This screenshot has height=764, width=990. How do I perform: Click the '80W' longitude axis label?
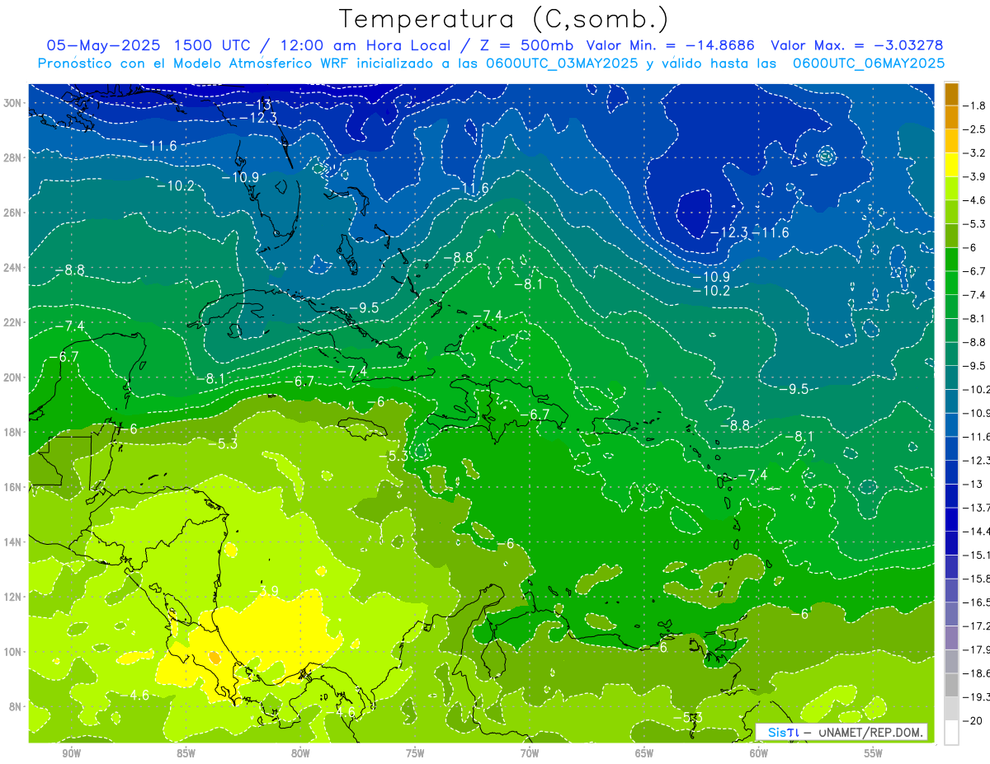[300, 753]
